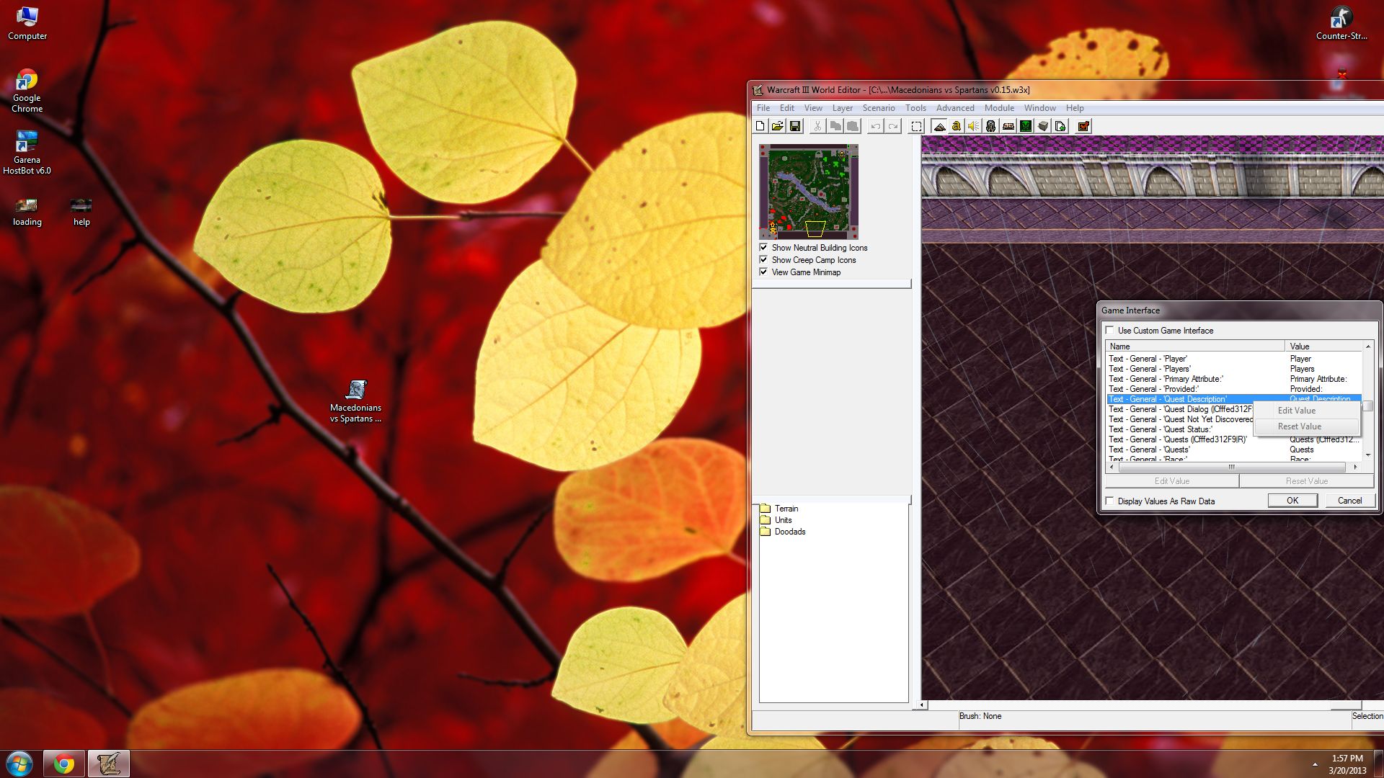Click the list's horizontal scrollbar thumb
1384x778 pixels.
[1231, 467]
